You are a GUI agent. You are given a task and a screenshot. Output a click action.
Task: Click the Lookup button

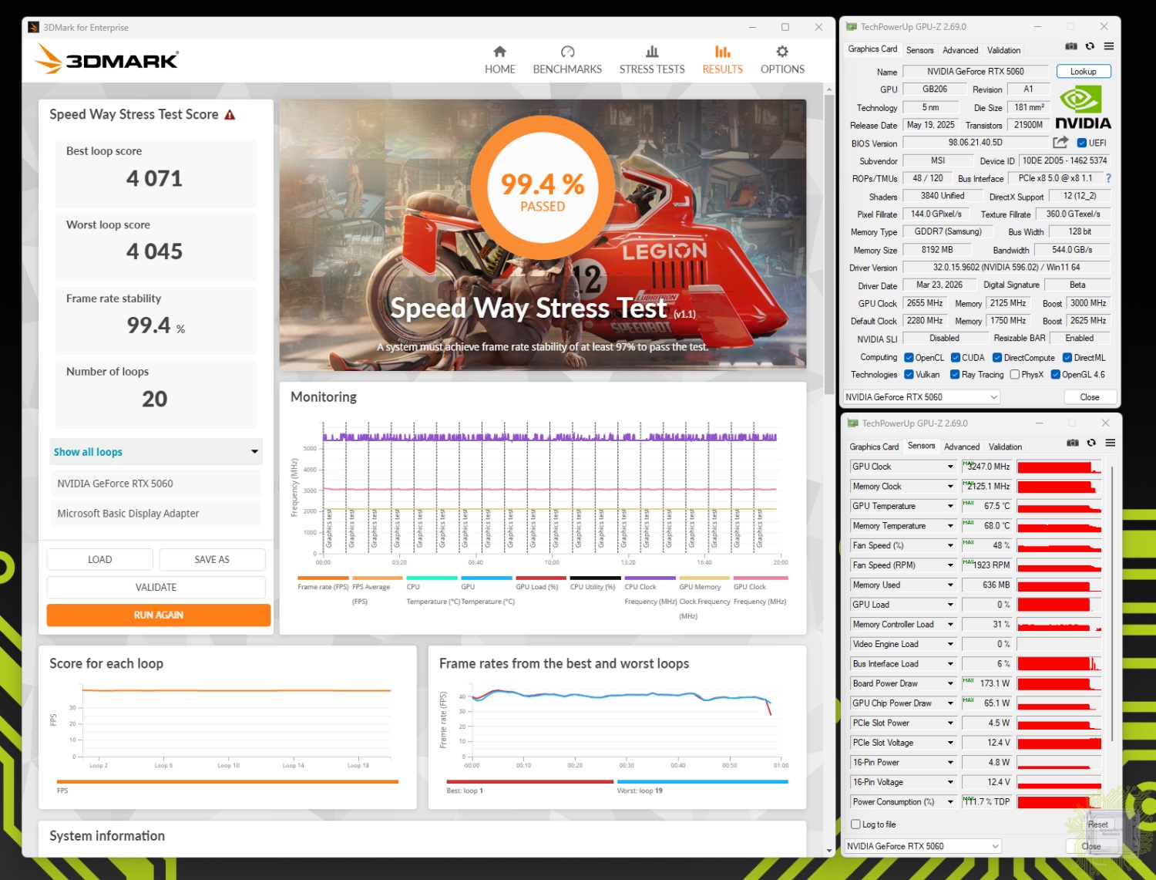[x=1083, y=72]
